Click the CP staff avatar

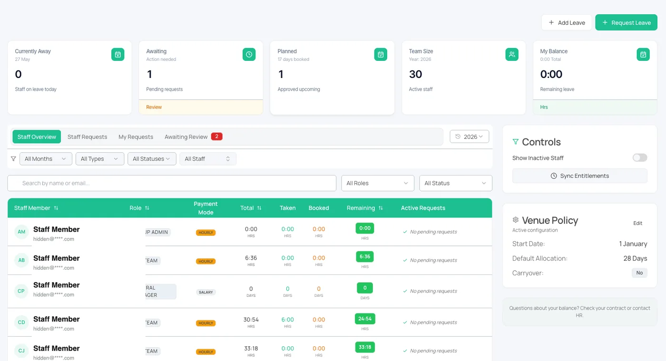(21, 291)
